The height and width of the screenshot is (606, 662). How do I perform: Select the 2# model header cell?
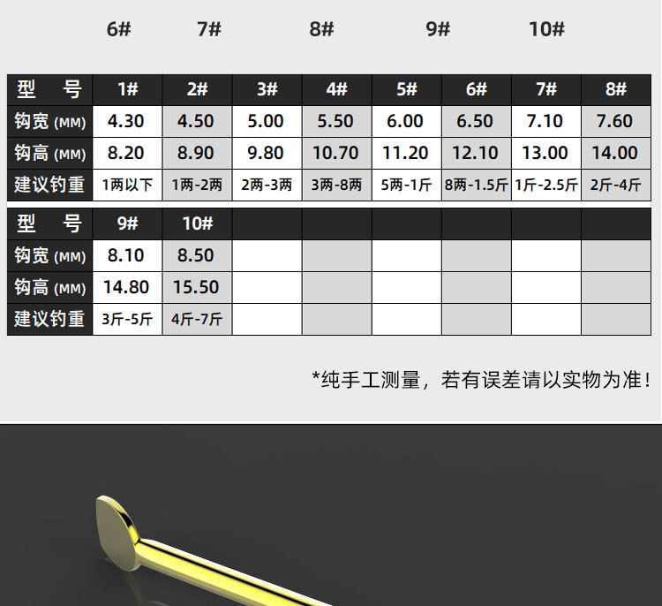point(197,89)
